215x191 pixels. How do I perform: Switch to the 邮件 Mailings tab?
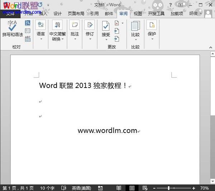109,14
